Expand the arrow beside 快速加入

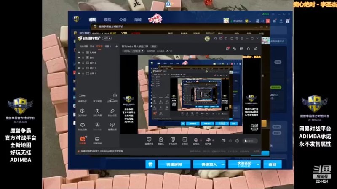[x=223, y=164]
